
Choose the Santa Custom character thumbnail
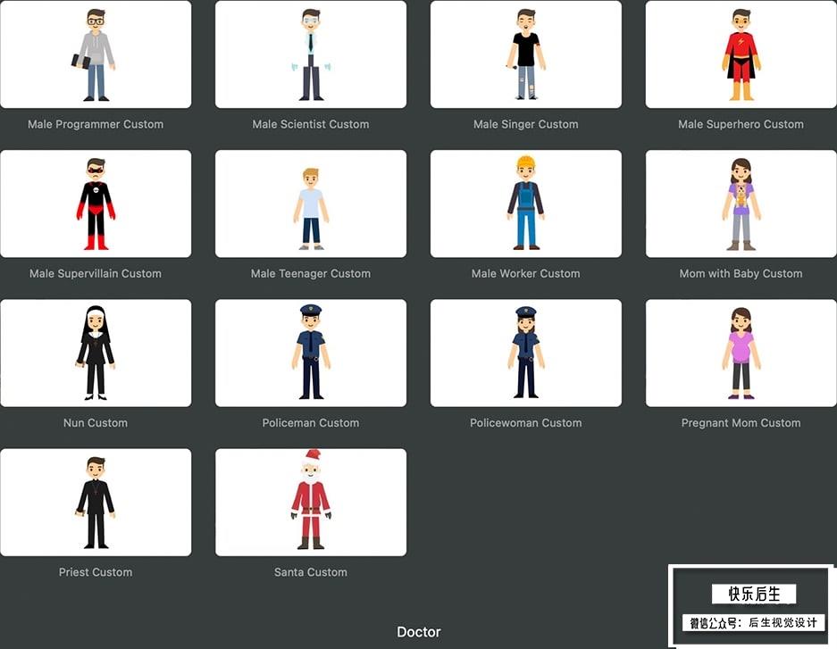coord(311,503)
